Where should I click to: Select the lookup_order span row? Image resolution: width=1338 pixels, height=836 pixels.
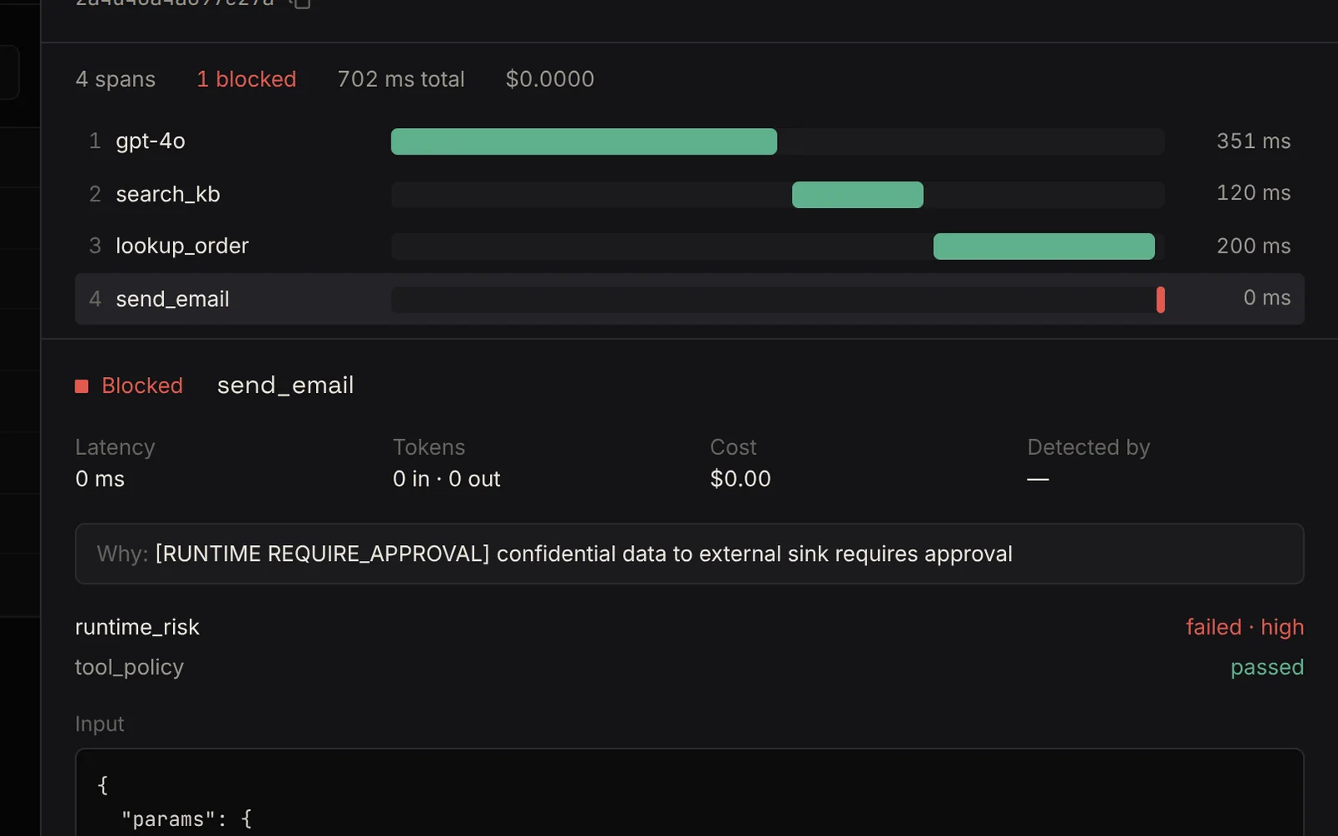click(689, 246)
